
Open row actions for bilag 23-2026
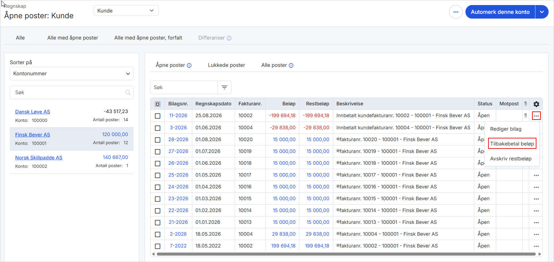(536, 199)
